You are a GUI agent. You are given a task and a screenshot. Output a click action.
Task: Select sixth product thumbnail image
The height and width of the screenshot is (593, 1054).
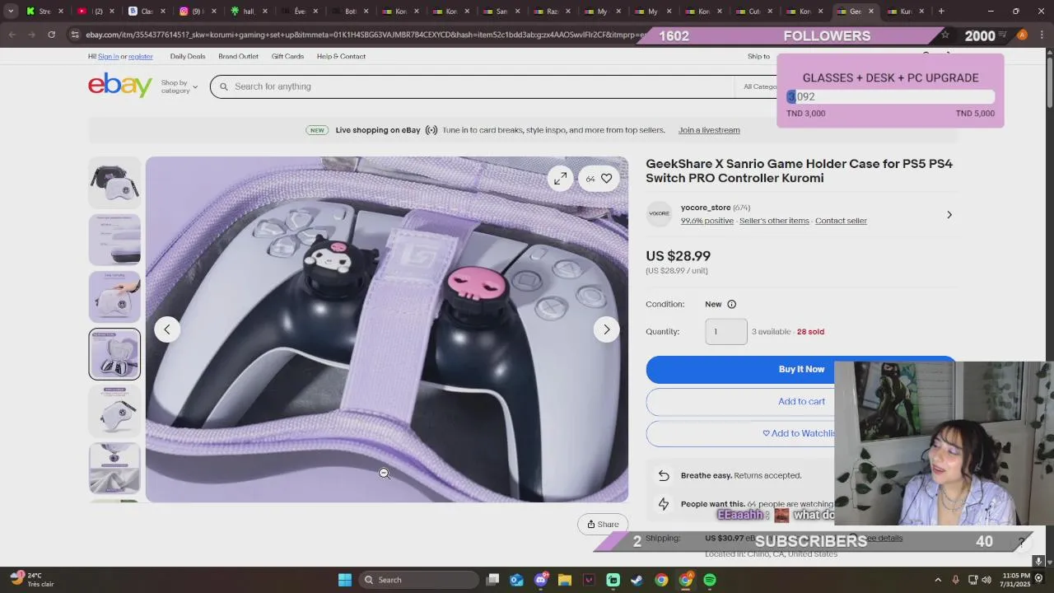(x=114, y=468)
